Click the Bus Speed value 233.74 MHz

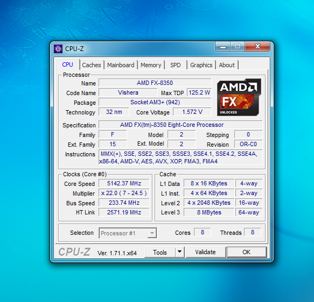coord(124,203)
